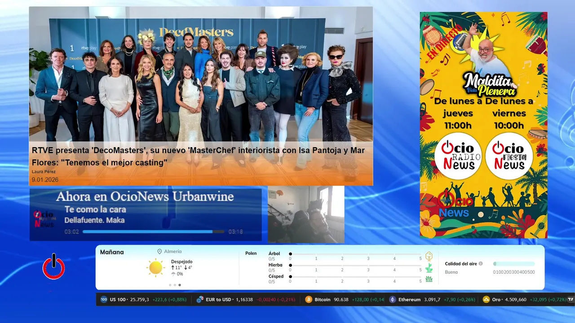Click the umbrella precipitation icon
Screen dimensions: 575x323
(x=173, y=274)
